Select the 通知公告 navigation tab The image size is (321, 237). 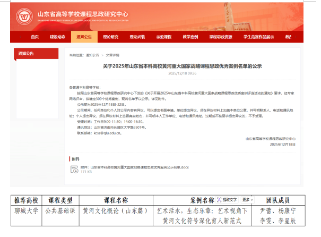(x=84, y=37)
